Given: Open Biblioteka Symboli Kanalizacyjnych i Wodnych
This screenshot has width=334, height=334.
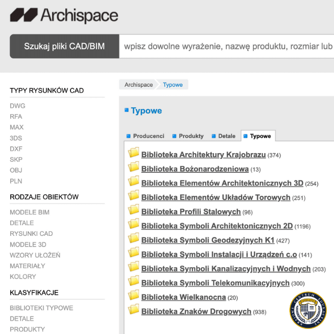Looking at the screenshot, I should tap(226, 269).
